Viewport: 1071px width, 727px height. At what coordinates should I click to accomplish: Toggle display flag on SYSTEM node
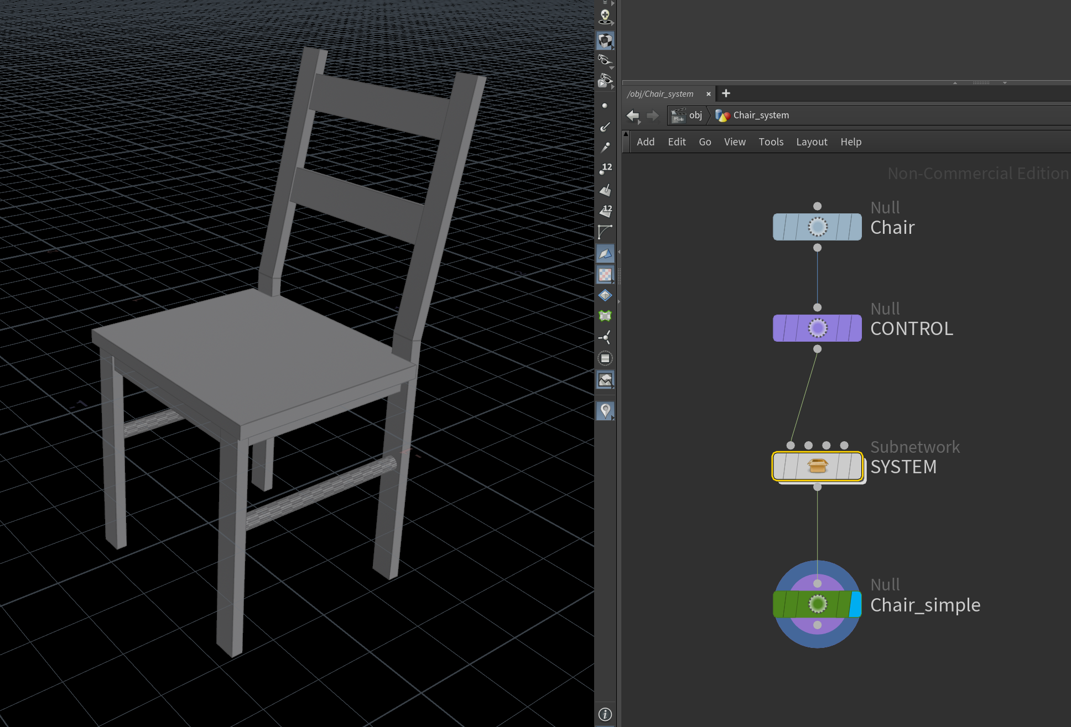855,466
